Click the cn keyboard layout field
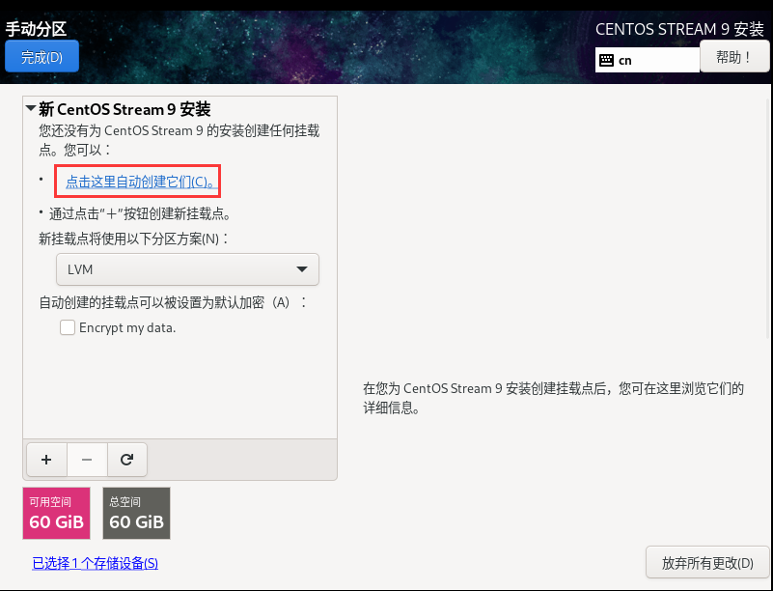The width and height of the screenshot is (773, 591). [x=648, y=60]
